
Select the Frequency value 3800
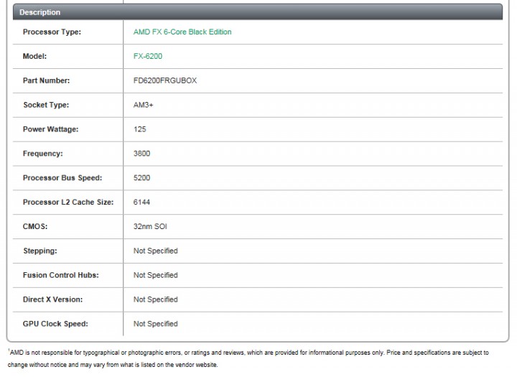click(141, 154)
